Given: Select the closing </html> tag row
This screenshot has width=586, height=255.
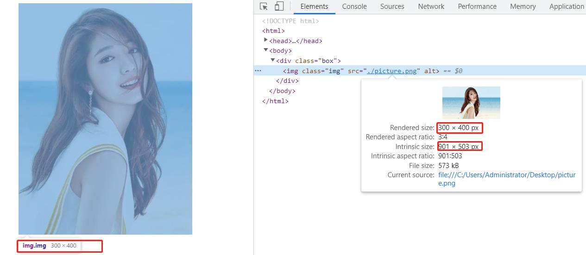Looking at the screenshot, I should pyautogui.click(x=275, y=101).
